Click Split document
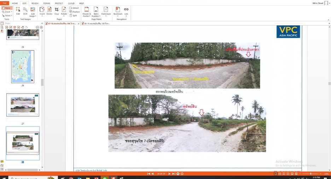Screen dimensions: 331x179 coord(73,16)
